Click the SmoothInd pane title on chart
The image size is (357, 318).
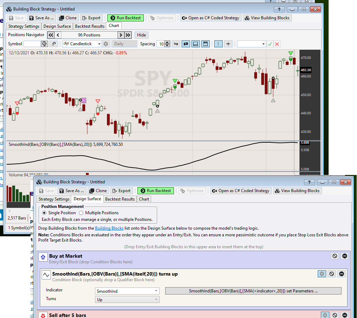click(x=66, y=144)
